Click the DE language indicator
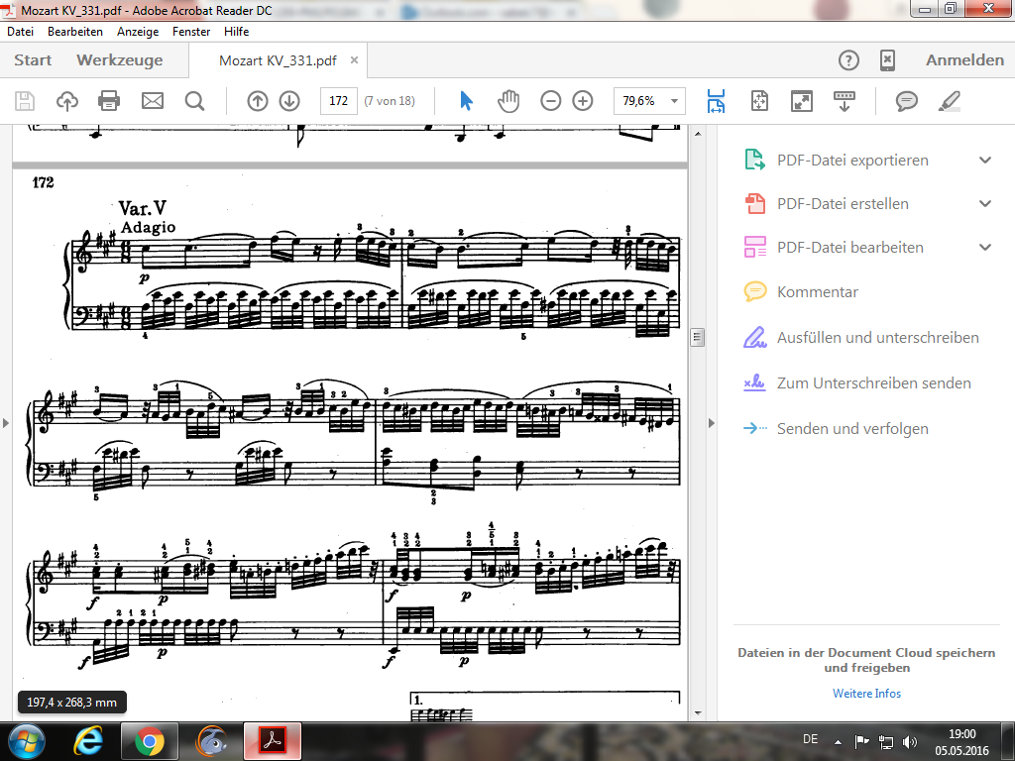 coord(811,739)
